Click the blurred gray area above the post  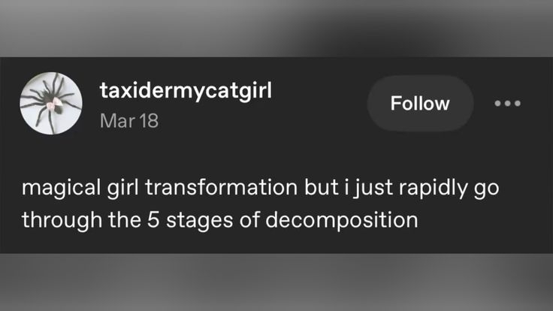276,28
